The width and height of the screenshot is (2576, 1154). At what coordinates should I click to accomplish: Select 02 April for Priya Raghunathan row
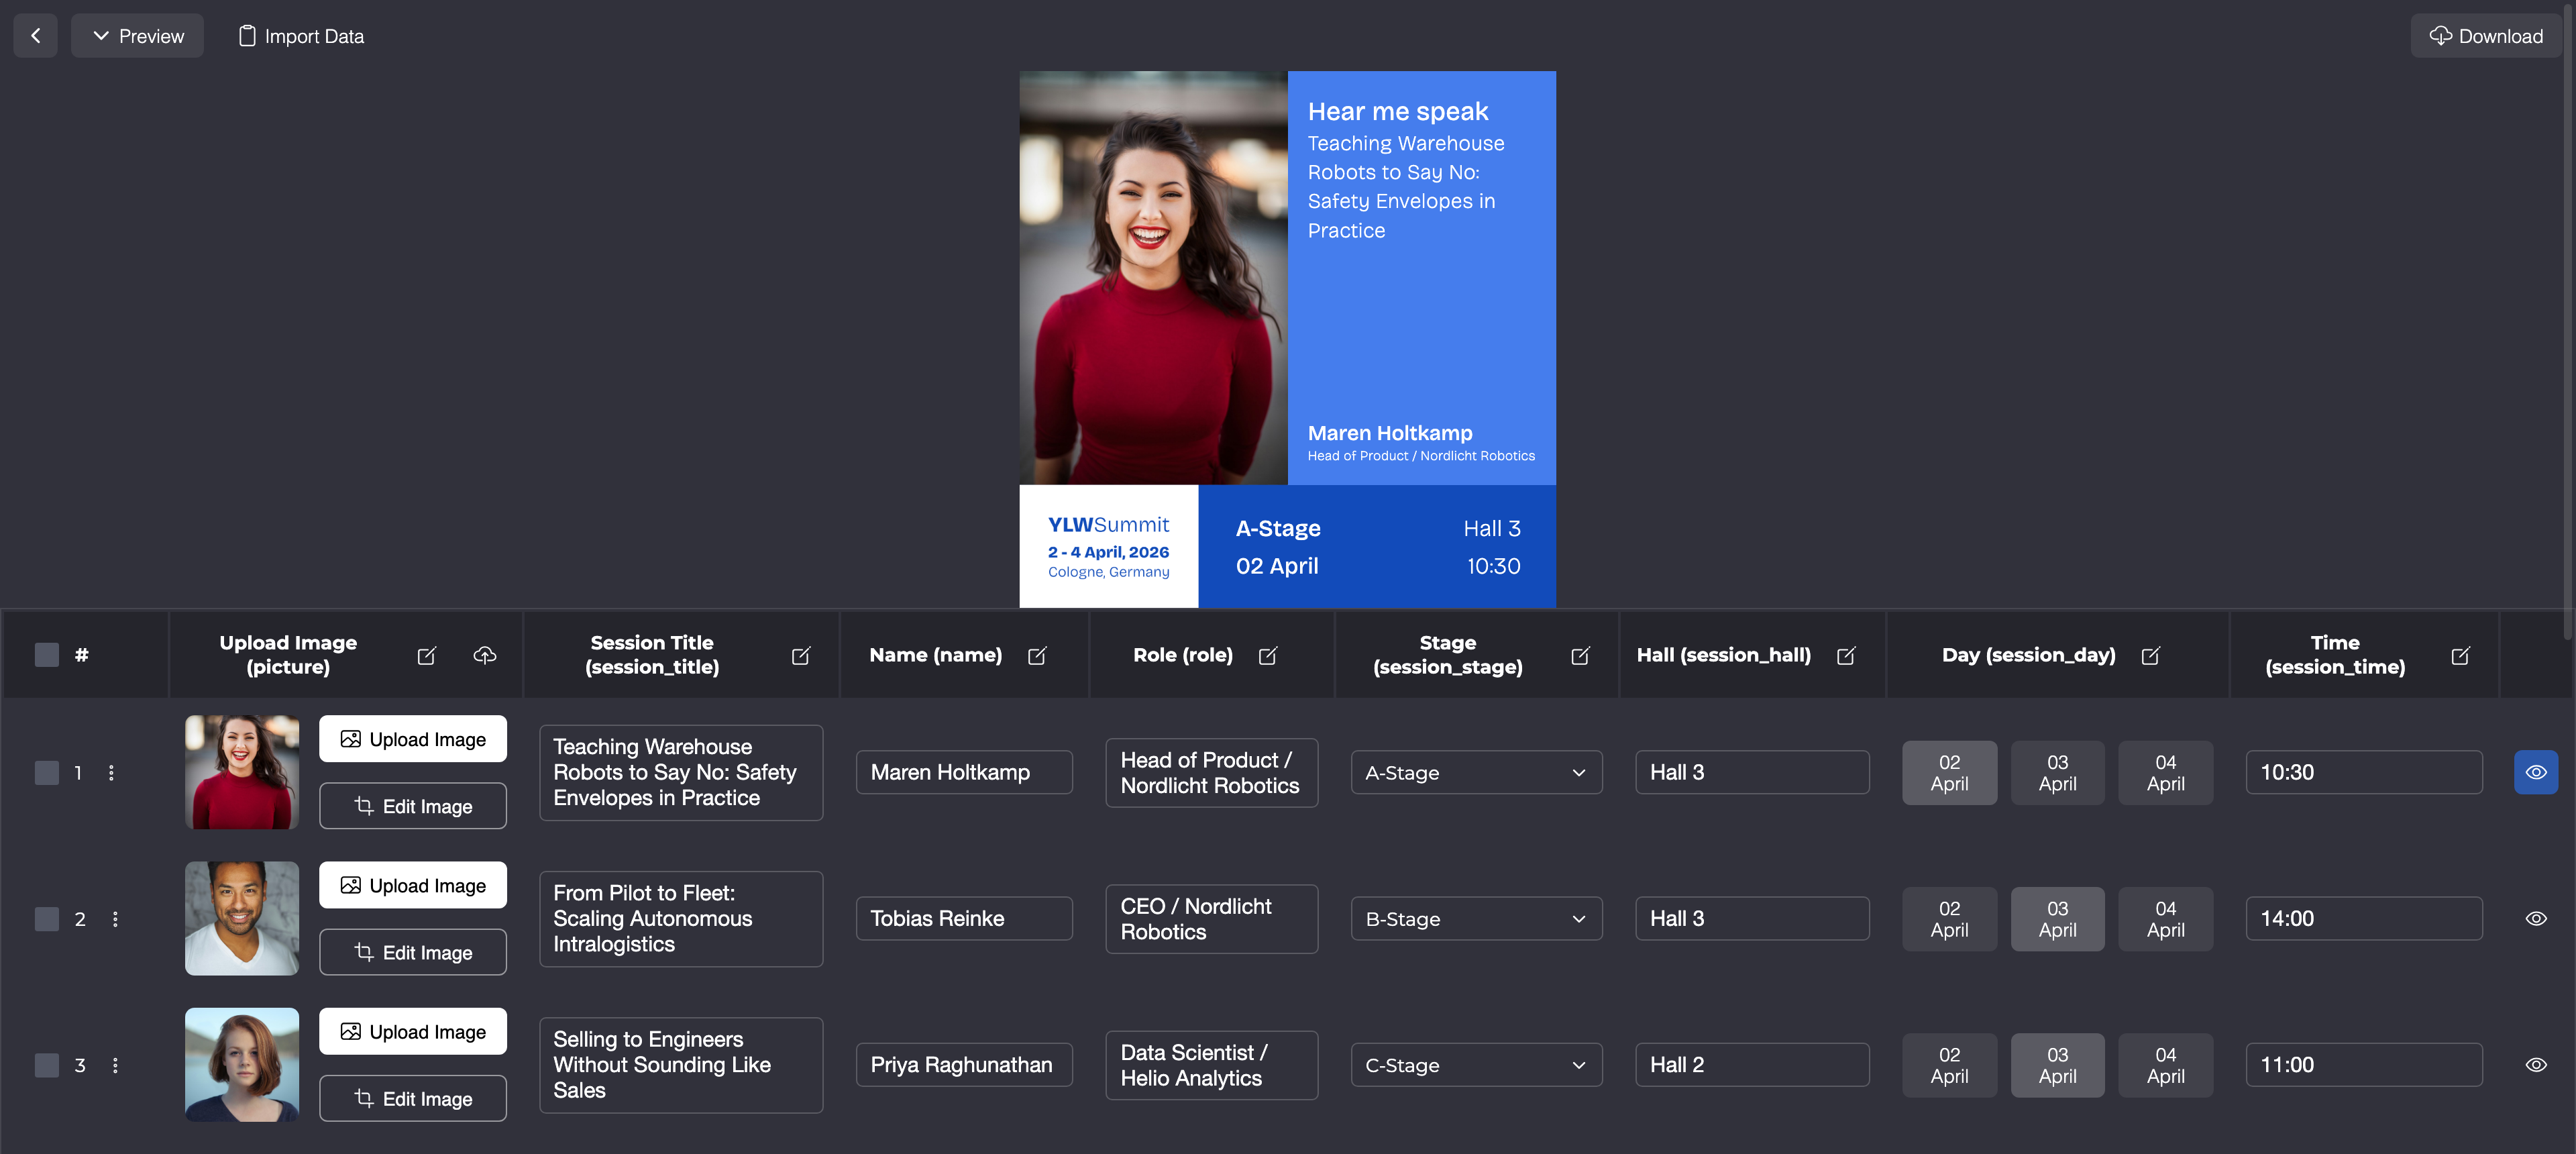coord(1949,1065)
